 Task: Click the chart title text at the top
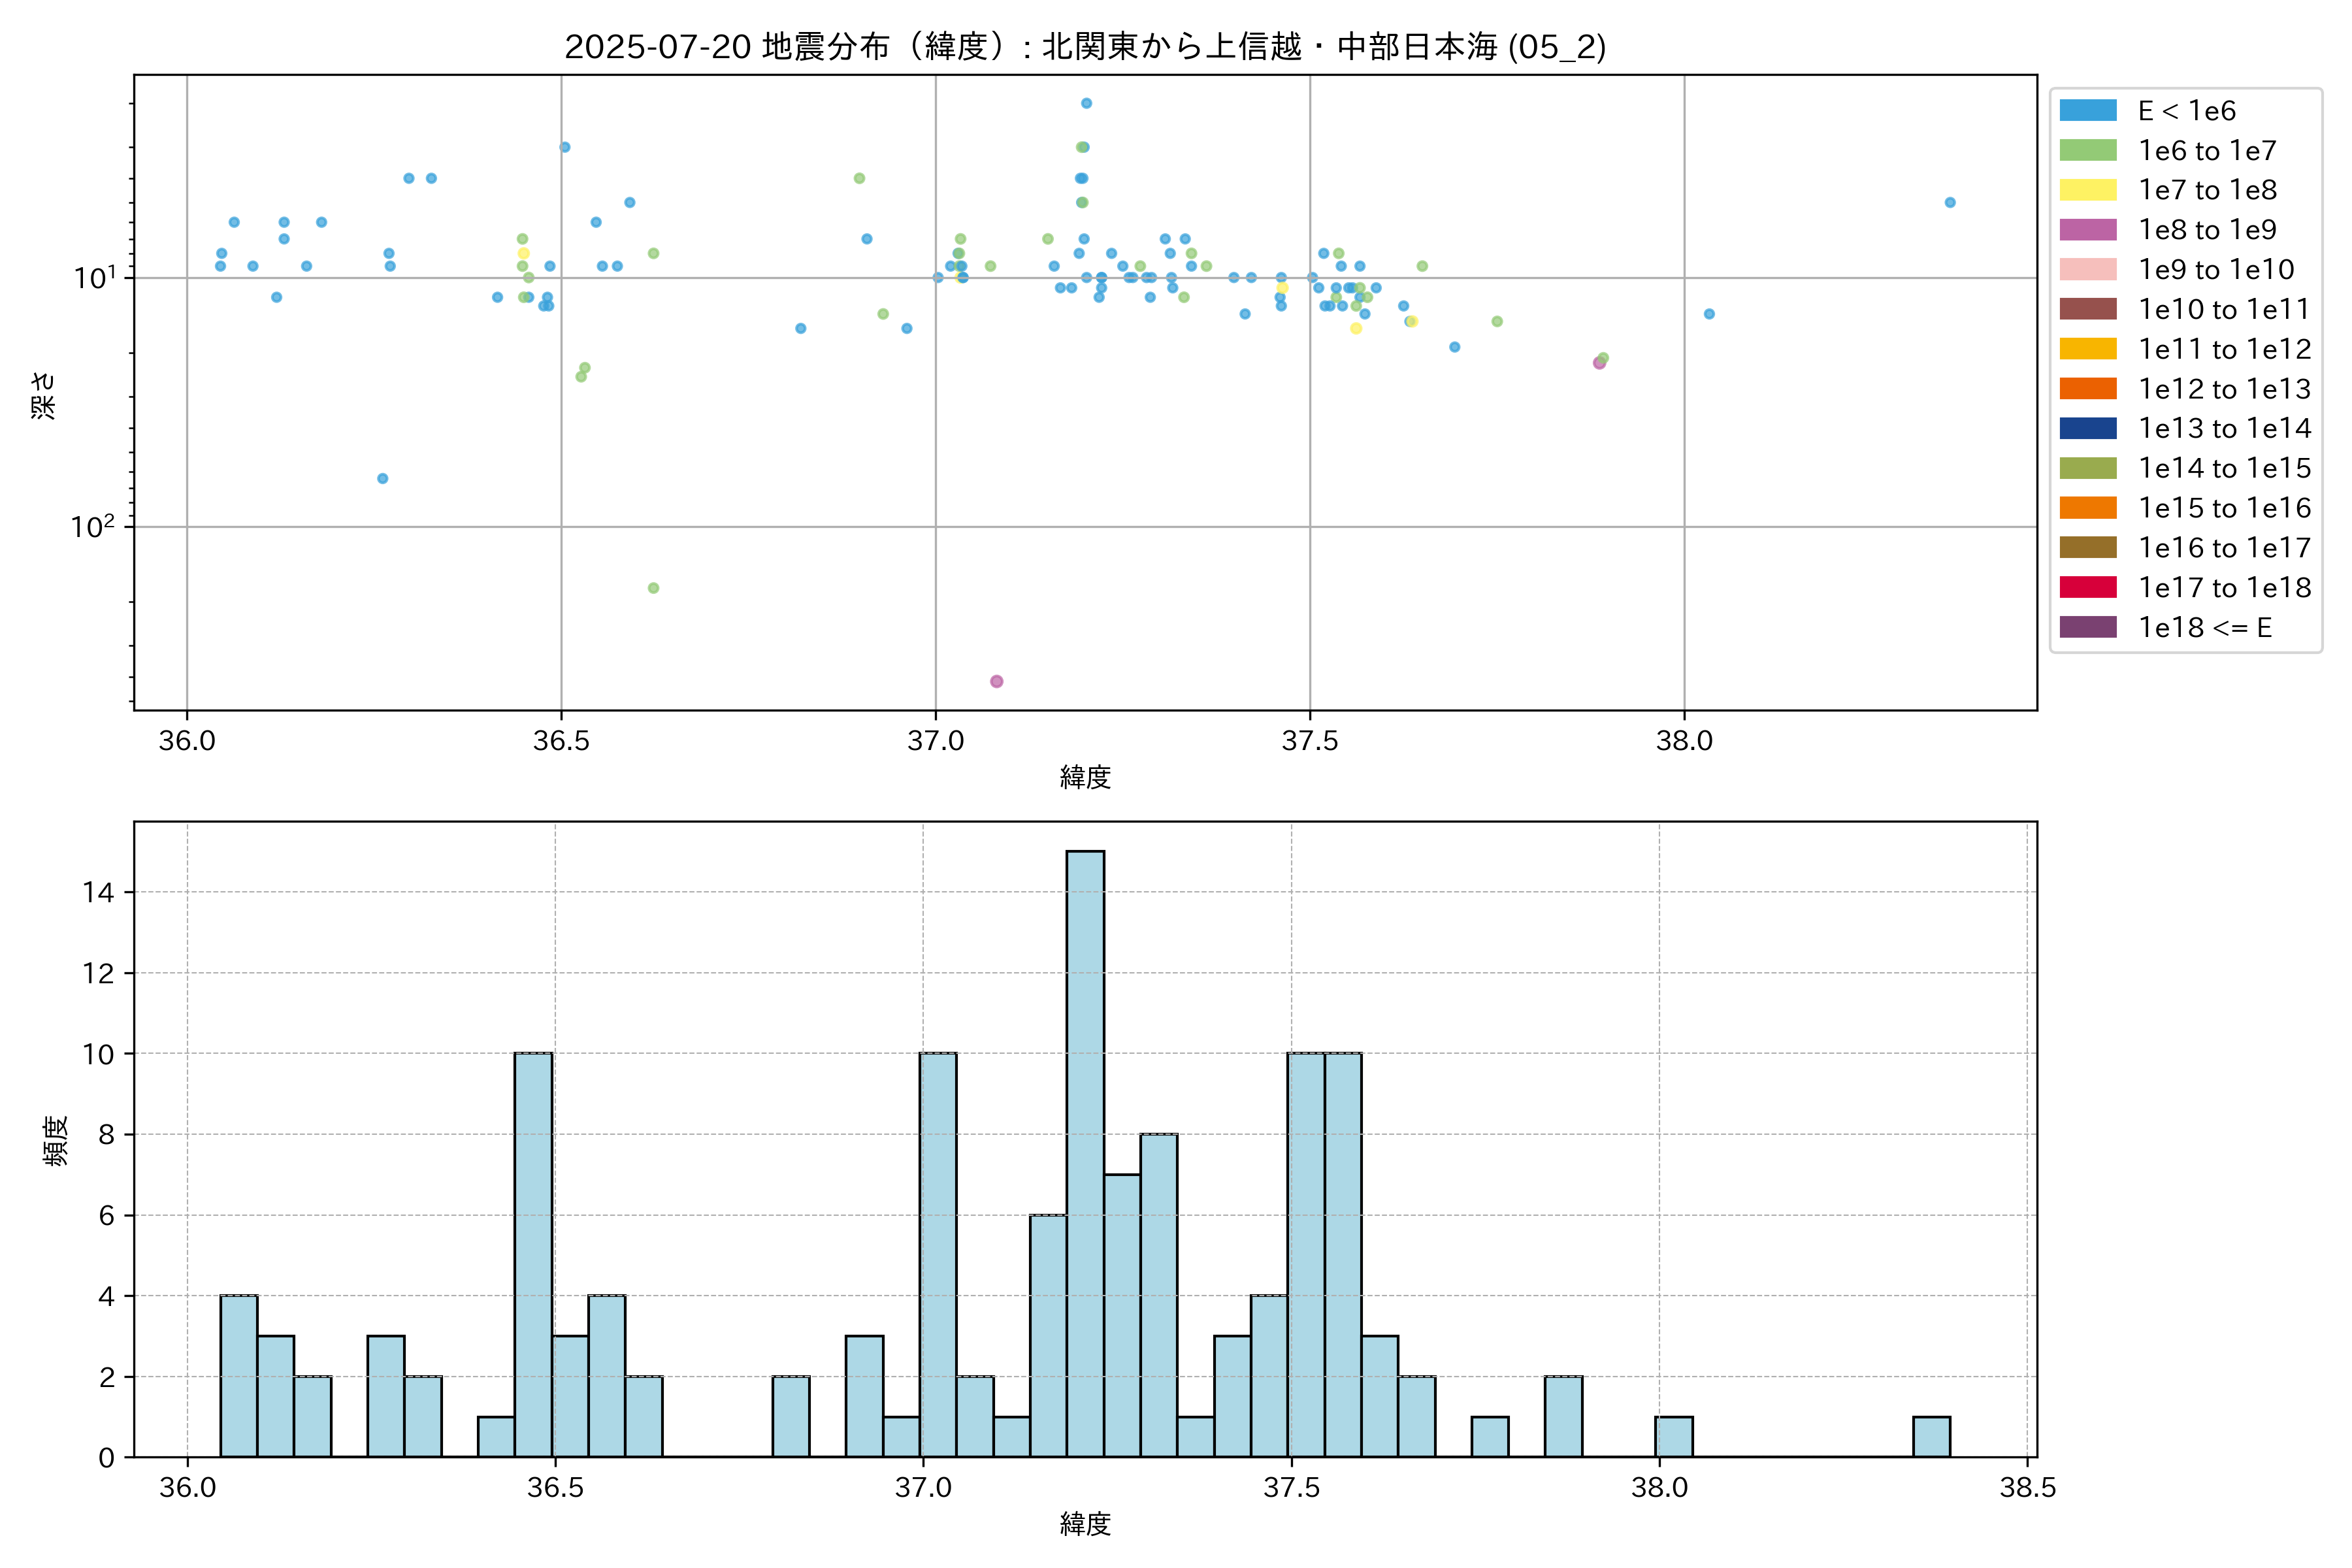point(1085,47)
